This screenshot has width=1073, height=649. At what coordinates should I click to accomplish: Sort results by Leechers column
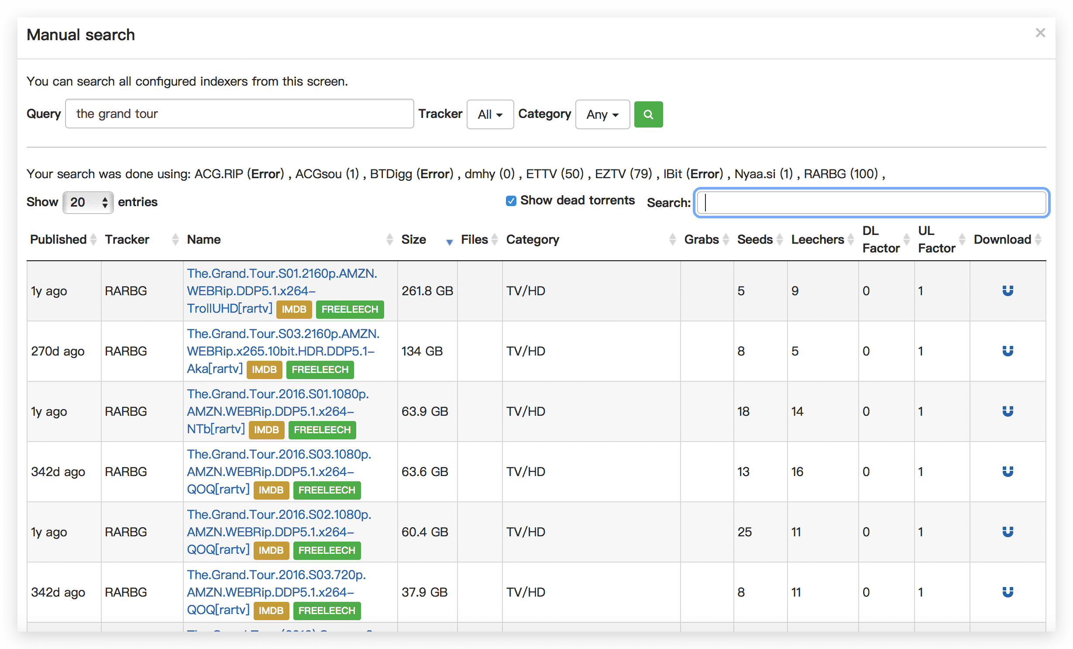(822, 239)
